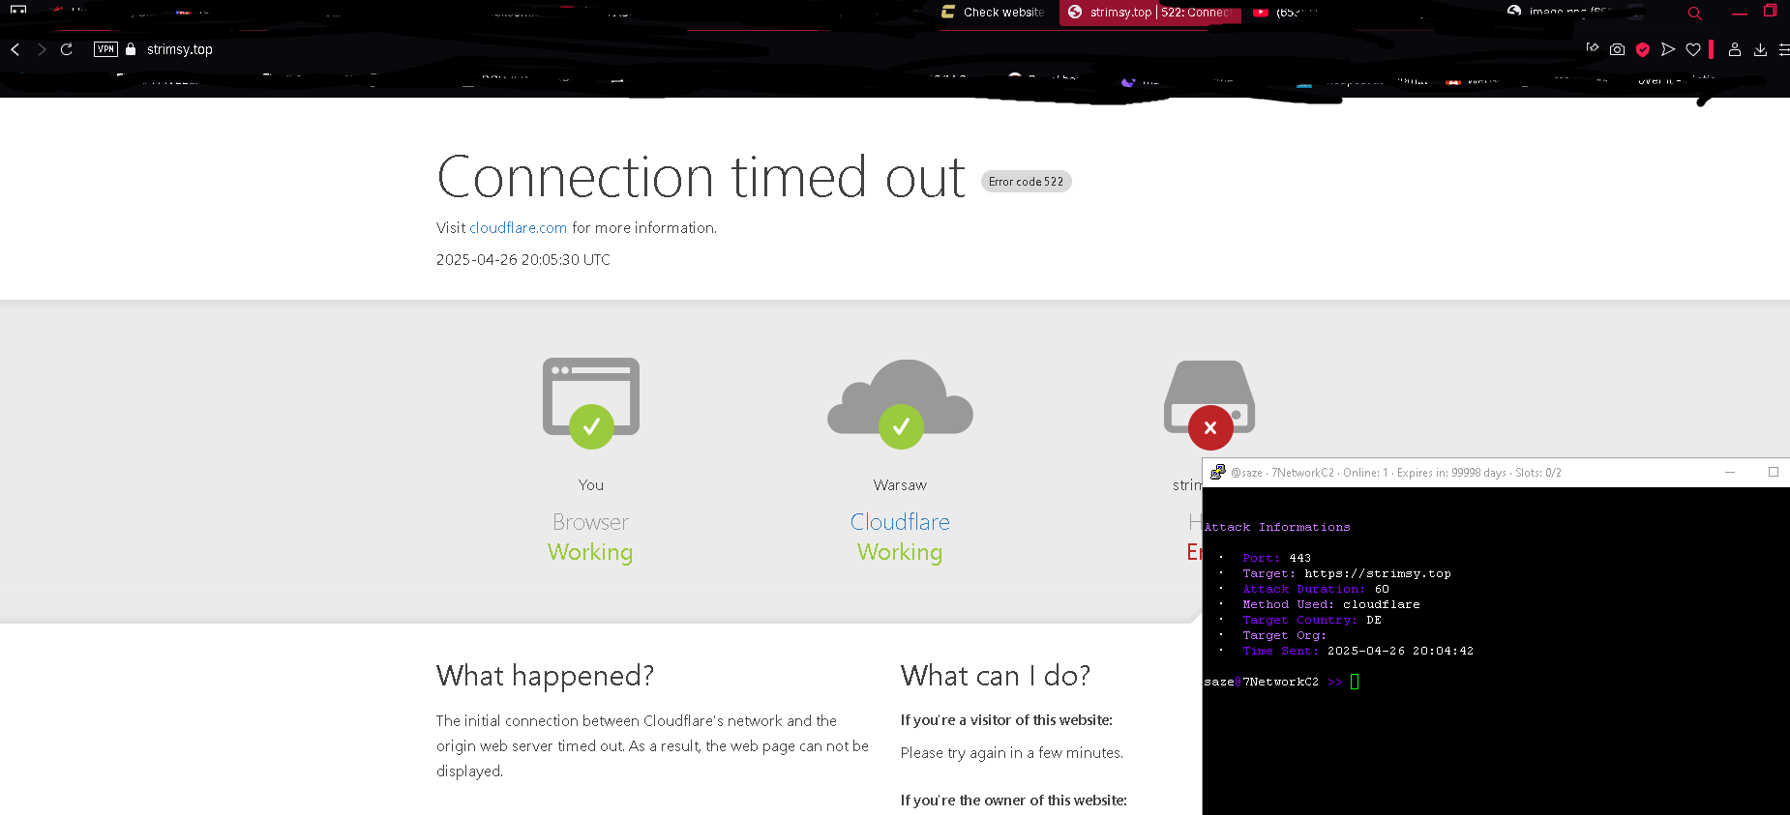Reload the strimsy.top page
The height and width of the screenshot is (815, 1790).
[67, 49]
